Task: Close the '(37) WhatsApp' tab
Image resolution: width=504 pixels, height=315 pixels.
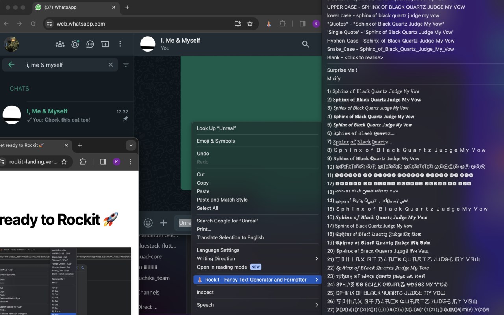Action: pyautogui.click(x=114, y=7)
